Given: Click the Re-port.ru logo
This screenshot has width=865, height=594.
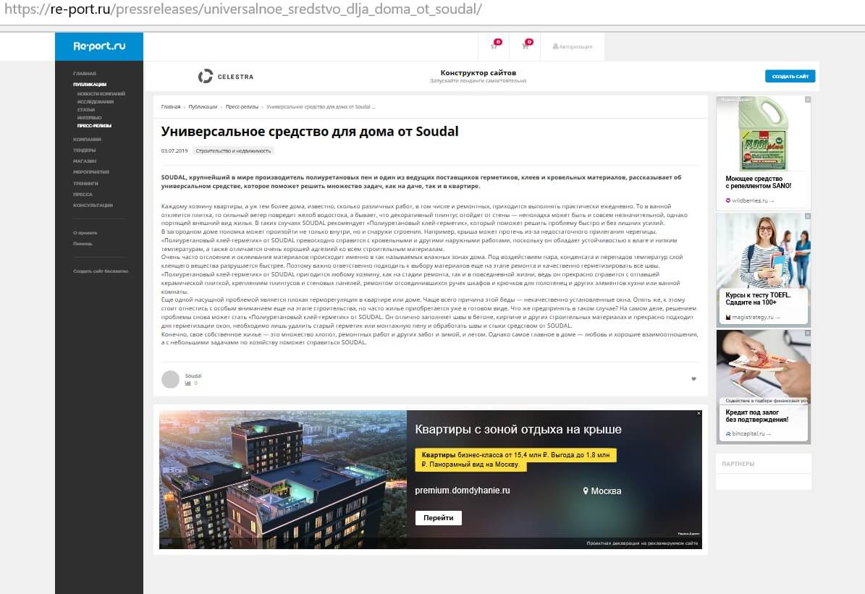Looking at the screenshot, I should point(99,46).
